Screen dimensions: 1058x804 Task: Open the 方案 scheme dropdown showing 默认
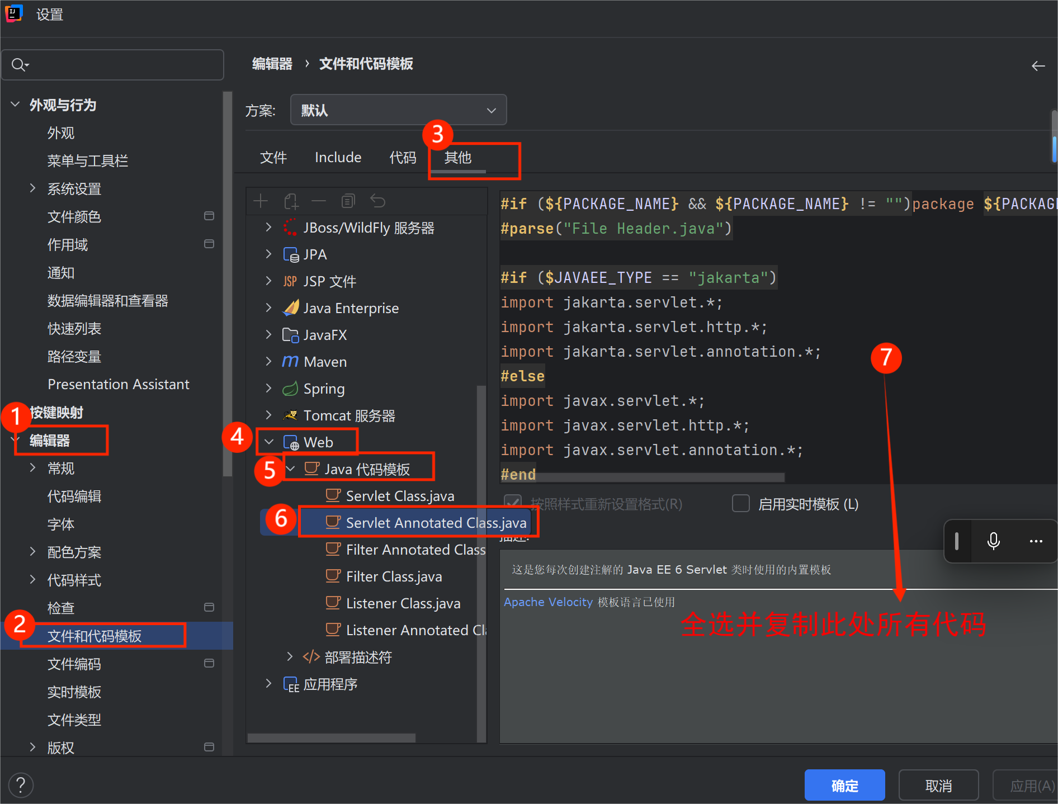(x=398, y=110)
